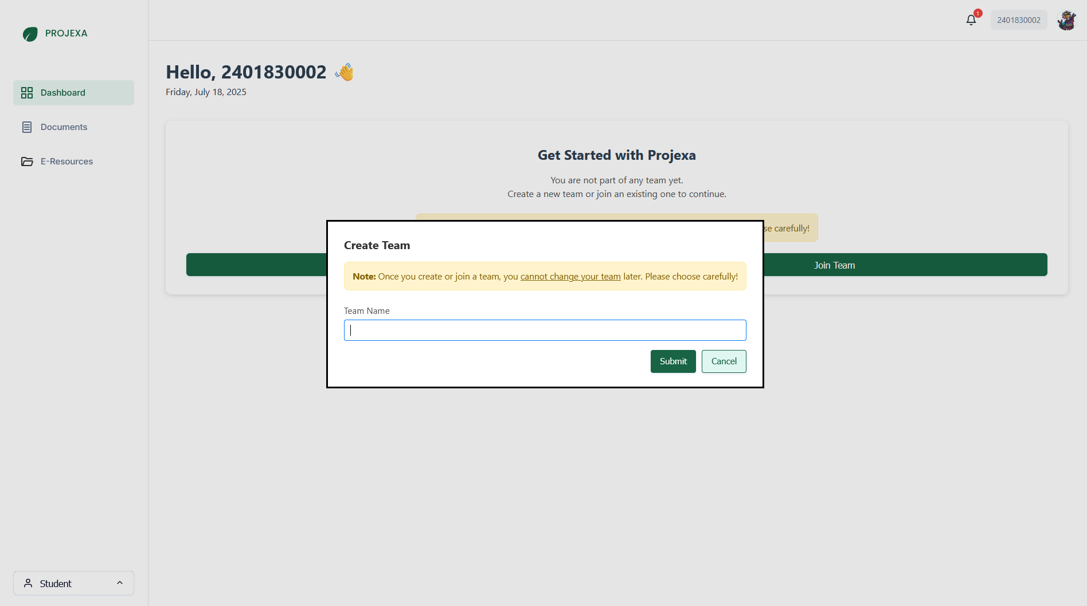Navigate to Documents section

coord(64,127)
